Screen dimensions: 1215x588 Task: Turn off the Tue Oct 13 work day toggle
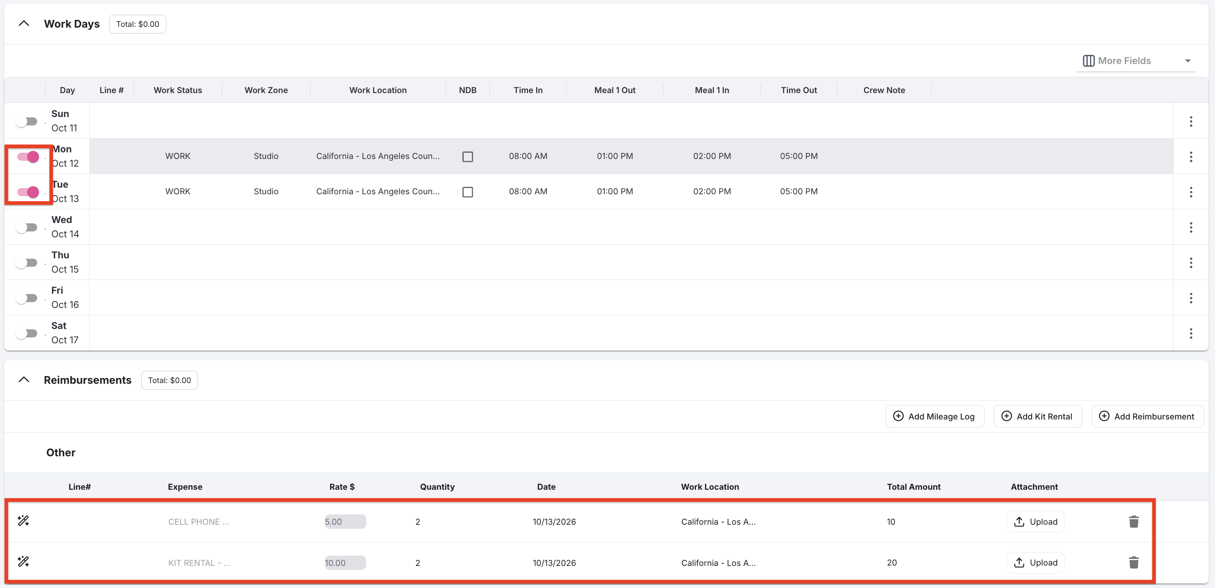point(28,192)
